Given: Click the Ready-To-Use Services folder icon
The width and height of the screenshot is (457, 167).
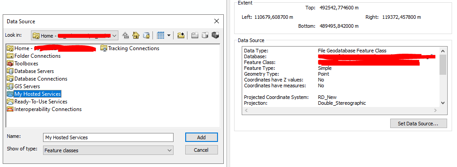Looking at the screenshot, I should tap(10, 102).
